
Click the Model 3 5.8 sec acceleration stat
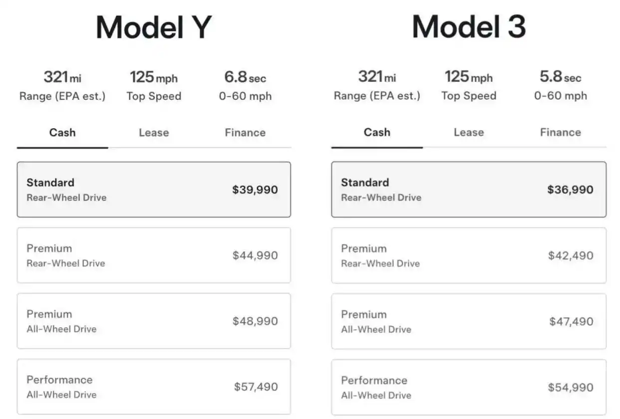[560, 85]
